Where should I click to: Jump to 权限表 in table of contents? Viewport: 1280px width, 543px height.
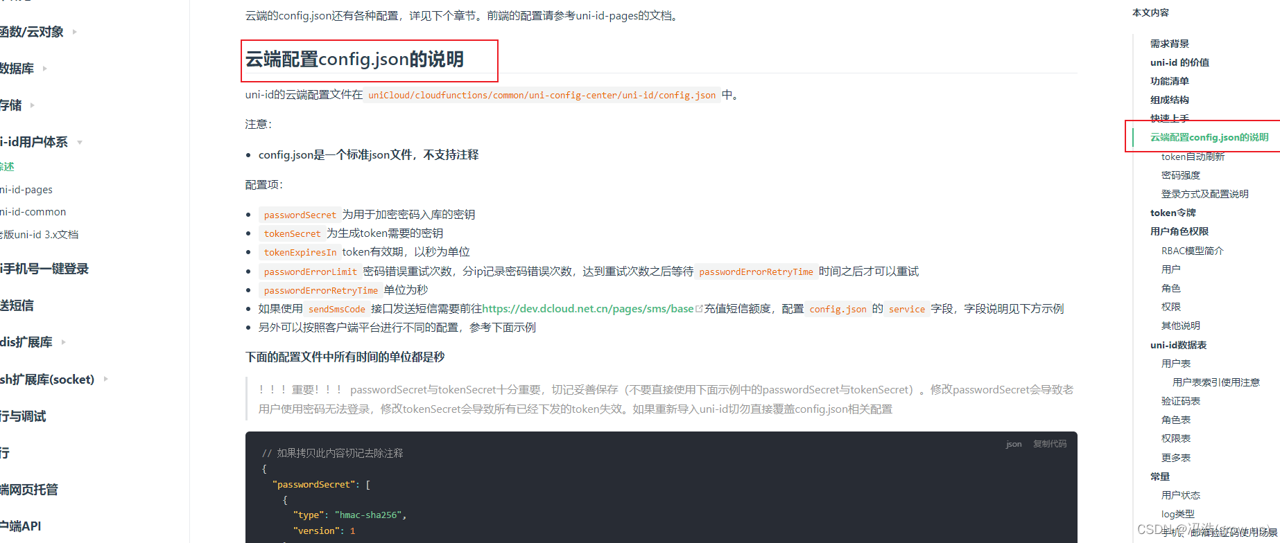(x=1176, y=438)
